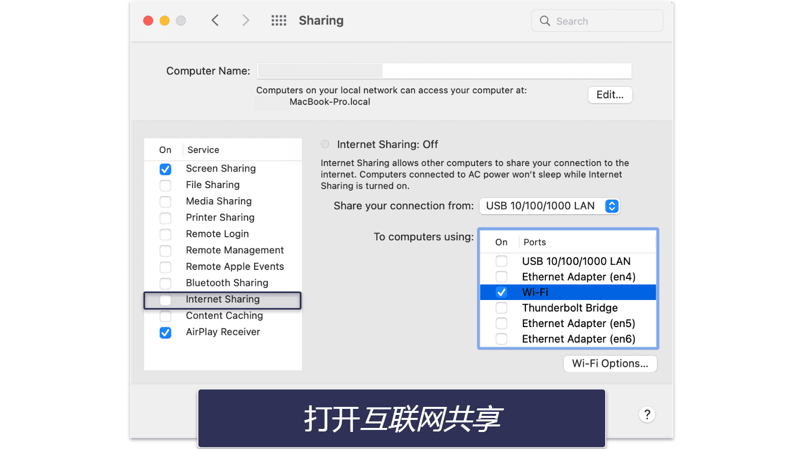This screenshot has width=803, height=449.
Task: Check the Ethernet Adapter (en4) port box
Action: (x=501, y=276)
